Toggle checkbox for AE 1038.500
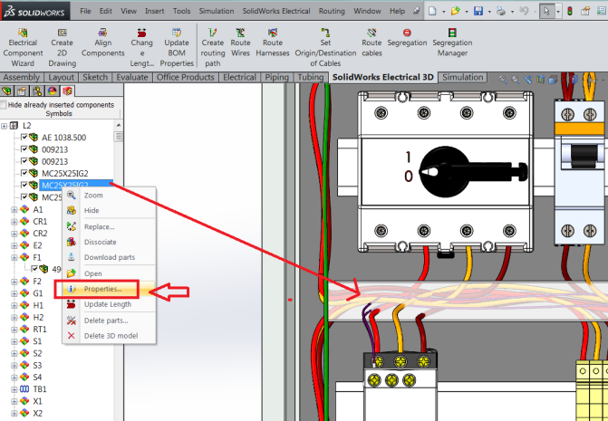The height and width of the screenshot is (421, 608). click(24, 137)
